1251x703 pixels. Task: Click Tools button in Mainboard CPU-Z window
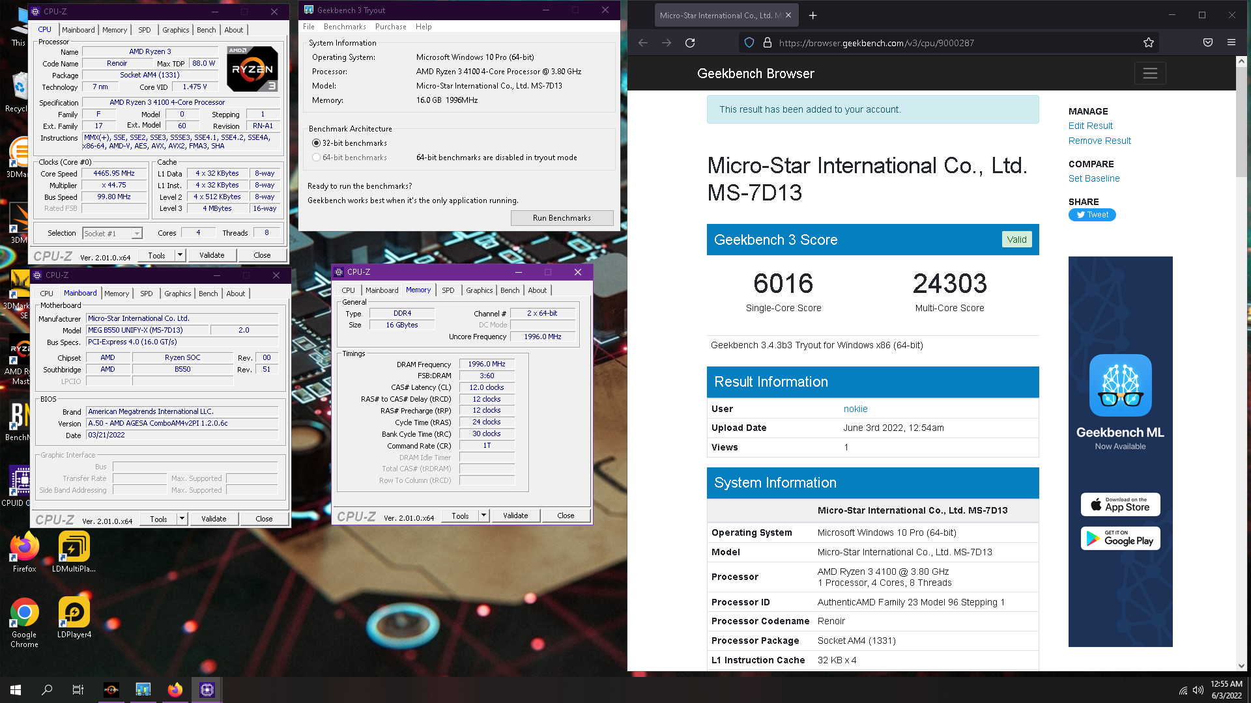coord(158,519)
